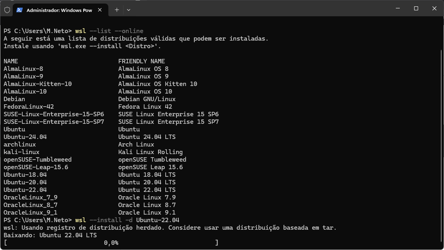Viewport: 444px width, 250px height.
Task: Click the Ubuntu-22.04 distro name in list
Action: pos(25,190)
